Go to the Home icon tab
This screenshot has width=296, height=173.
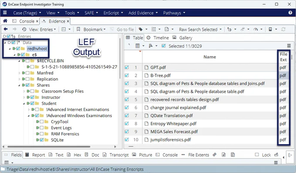(x=5, y=21)
